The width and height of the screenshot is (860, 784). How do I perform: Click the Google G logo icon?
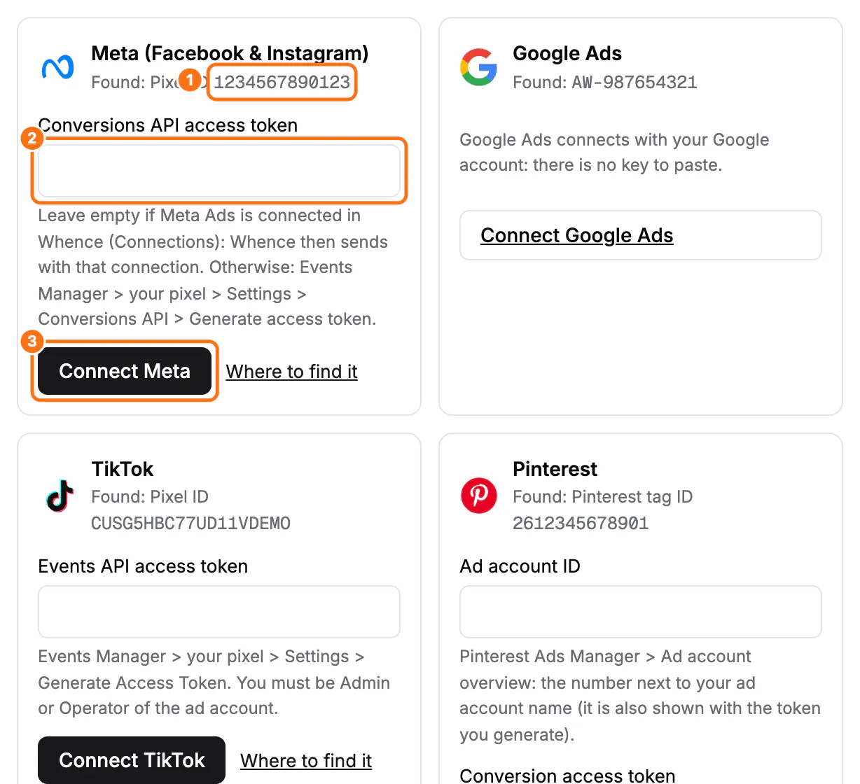click(479, 67)
